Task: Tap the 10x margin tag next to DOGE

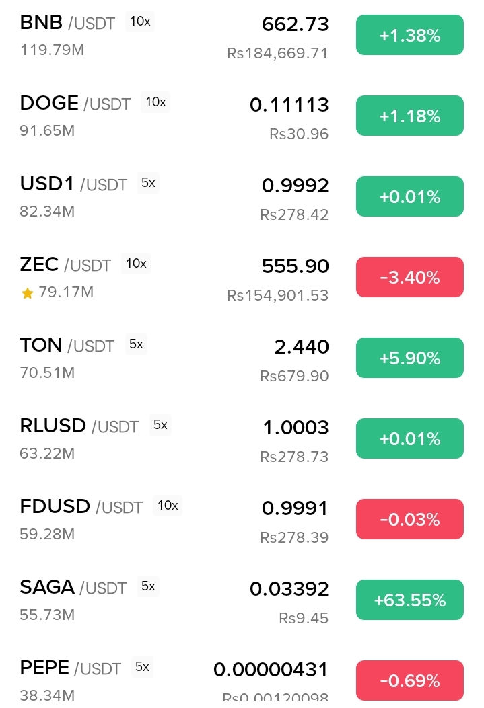Action: pos(155,102)
